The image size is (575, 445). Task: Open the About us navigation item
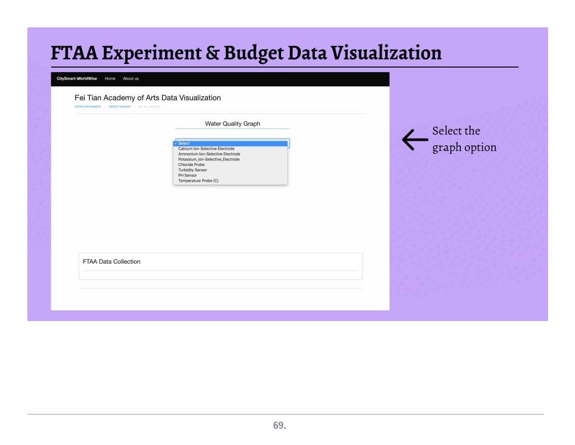point(130,79)
